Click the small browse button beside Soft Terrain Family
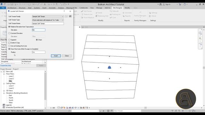Screen dimensions: 205x115 point(66,16)
